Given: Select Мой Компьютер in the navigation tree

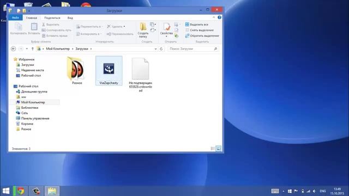Looking at the screenshot, I should point(31,102).
